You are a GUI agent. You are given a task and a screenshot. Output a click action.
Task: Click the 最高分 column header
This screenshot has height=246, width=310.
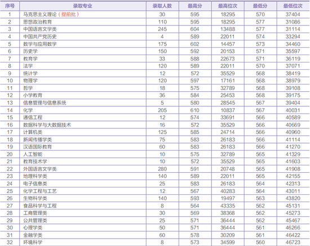(x=195, y=6)
